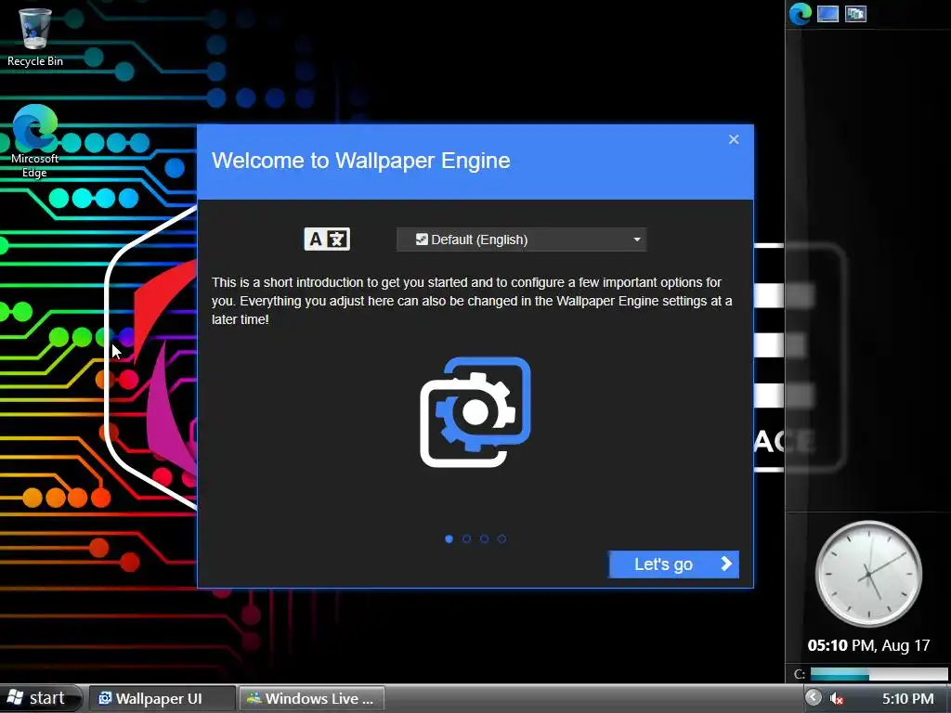Click the 05:10 PM, Aug 17 sidebar text
Image resolution: width=951 pixels, height=713 pixels.
pos(868,645)
